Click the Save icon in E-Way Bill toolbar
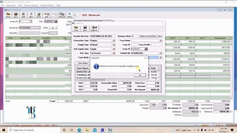 point(85,28)
